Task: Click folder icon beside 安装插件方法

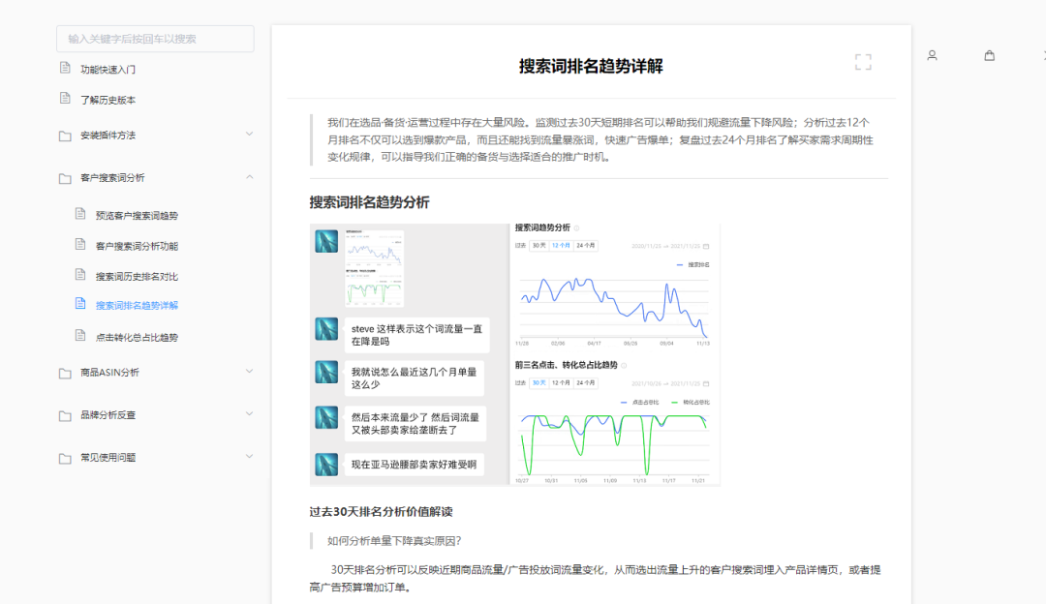Action: (65, 136)
